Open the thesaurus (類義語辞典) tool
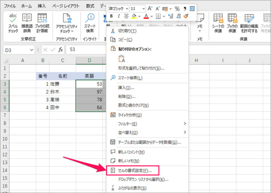 point(28,22)
